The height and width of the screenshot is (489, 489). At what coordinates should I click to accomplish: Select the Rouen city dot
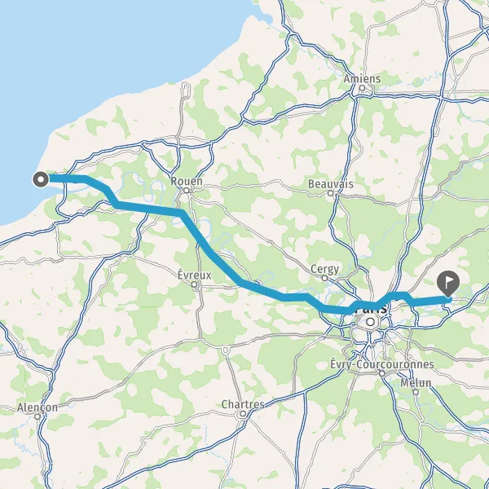[x=186, y=190]
